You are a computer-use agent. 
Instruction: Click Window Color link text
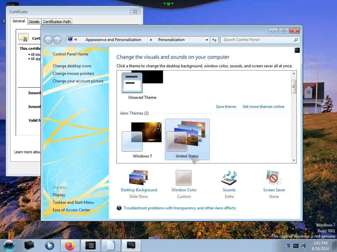click(x=184, y=190)
